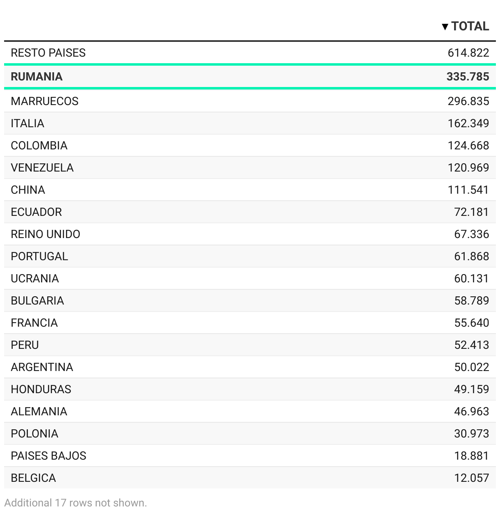Image resolution: width=500 pixels, height=513 pixels.
Task: Select the REINO UNIDO row
Action: 250,234
